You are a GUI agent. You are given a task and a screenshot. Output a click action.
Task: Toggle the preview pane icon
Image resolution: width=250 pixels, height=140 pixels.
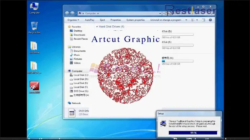203,20
